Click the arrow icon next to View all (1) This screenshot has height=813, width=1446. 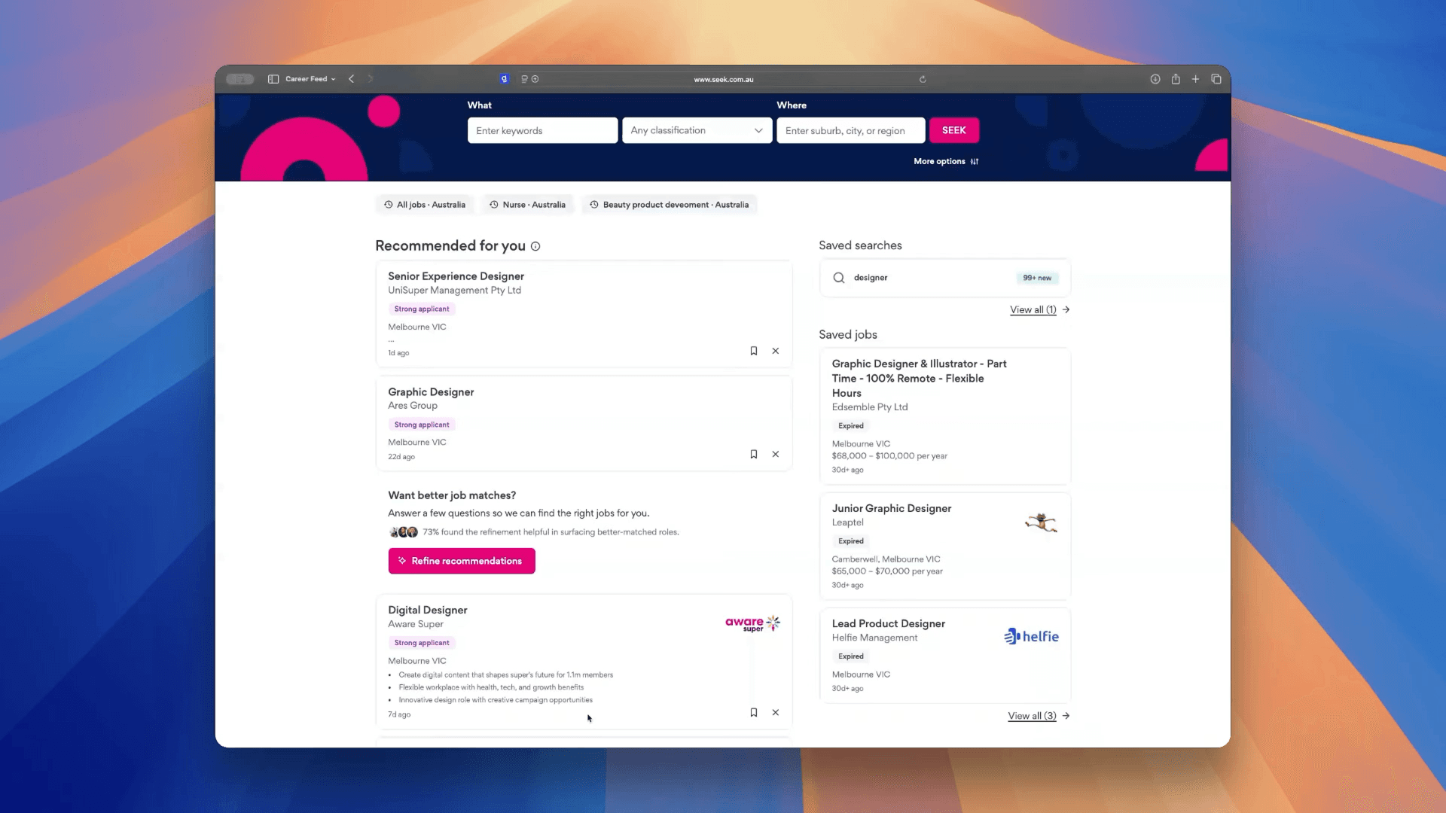(x=1066, y=309)
